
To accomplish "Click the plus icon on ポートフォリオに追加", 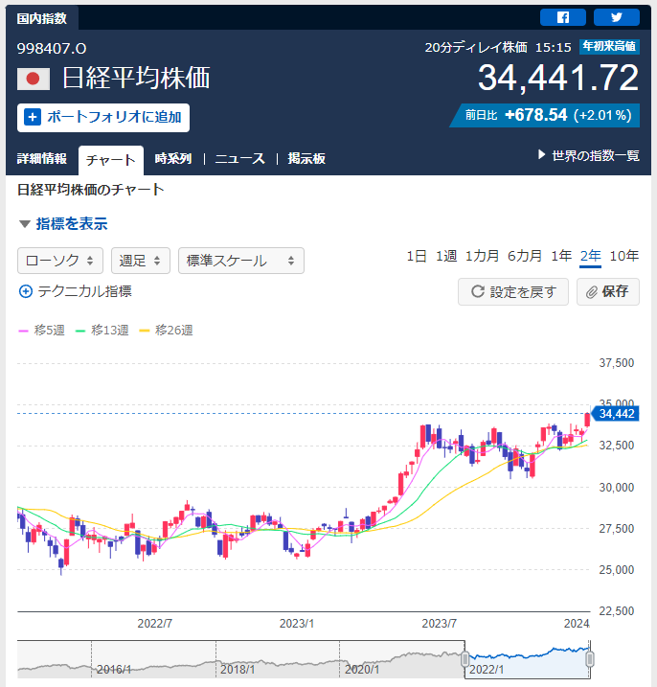I will pyautogui.click(x=33, y=118).
